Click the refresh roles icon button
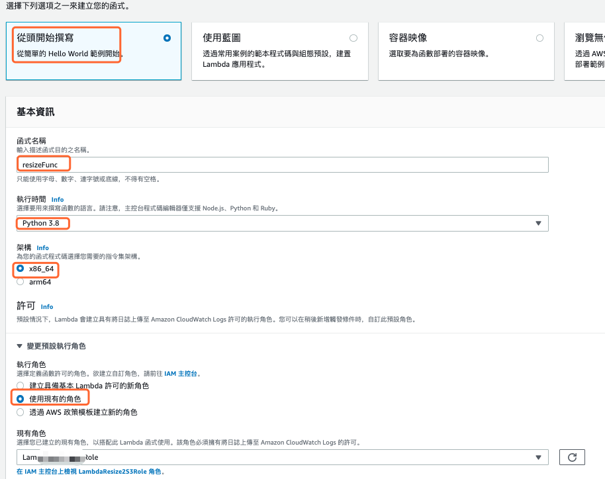The height and width of the screenshot is (479, 605). click(572, 457)
